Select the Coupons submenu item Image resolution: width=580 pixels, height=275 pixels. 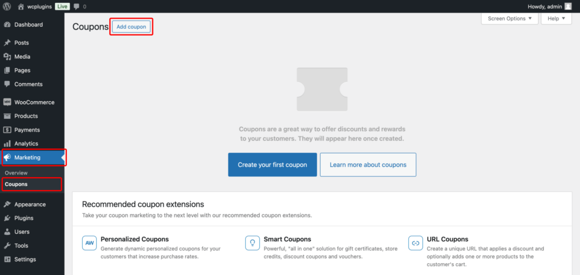click(x=16, y=184)
